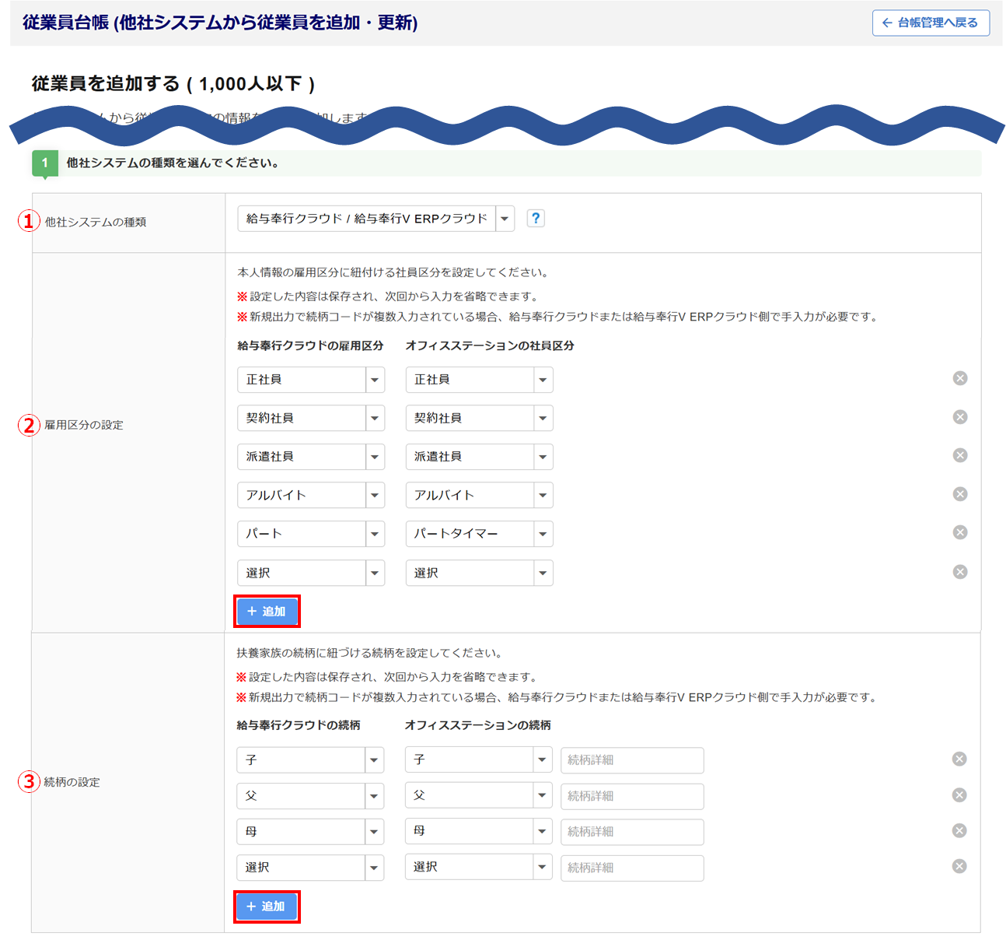
Task: Remove the パート to パートタイマー row
Action: (960, 532)
